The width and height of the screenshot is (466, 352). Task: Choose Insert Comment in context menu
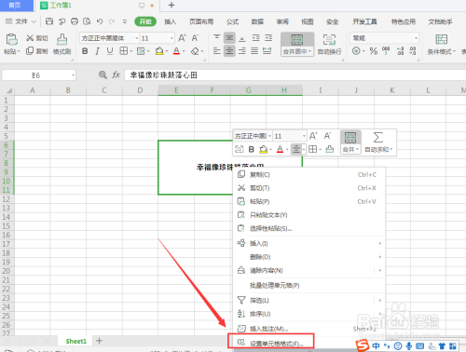(x=309, y=329)
